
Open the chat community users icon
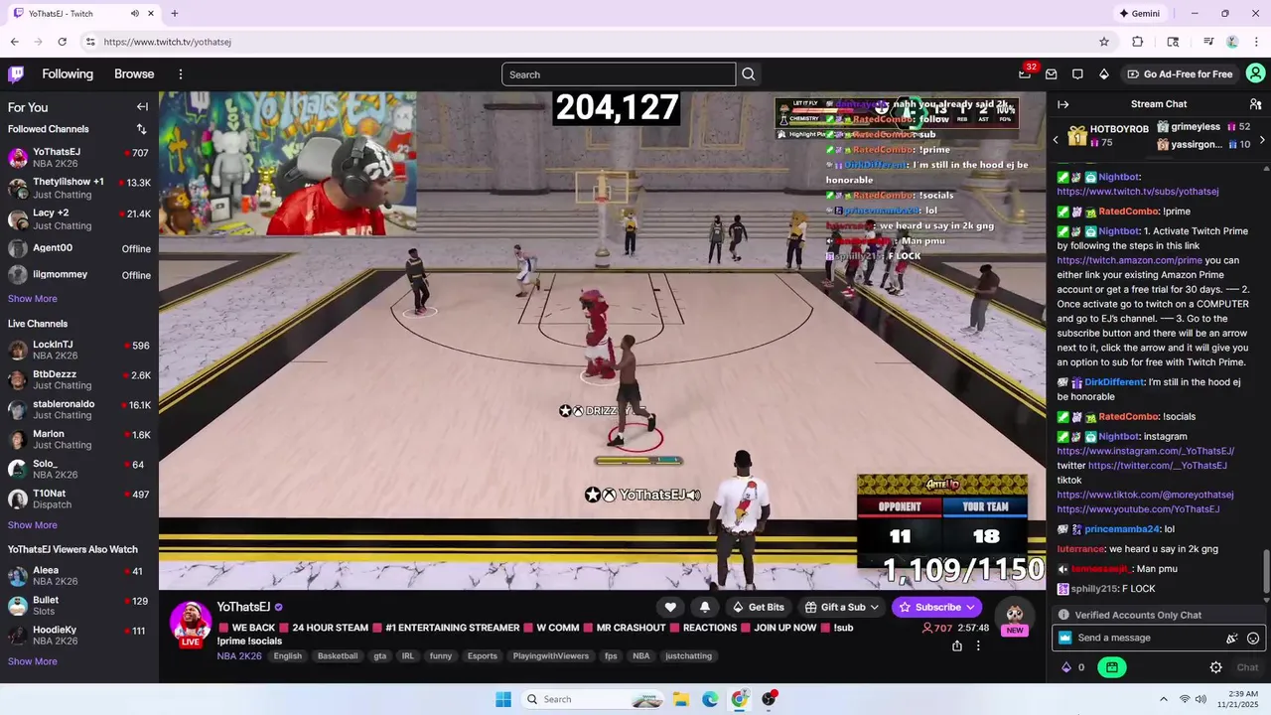point(1255,104)
